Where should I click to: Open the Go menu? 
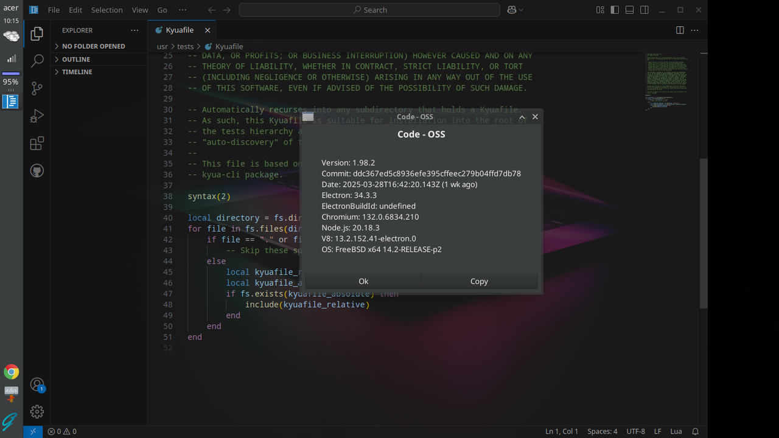point(162,10)
